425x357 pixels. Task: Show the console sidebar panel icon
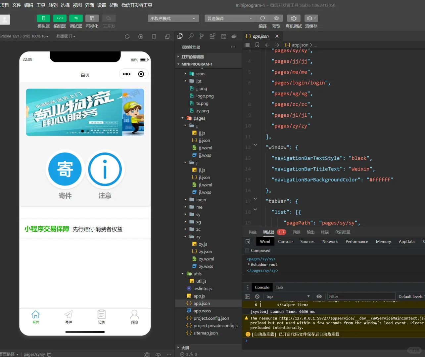pos(248,297)
